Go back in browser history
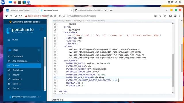The image size is (184, 103). (x=7, y=16)
